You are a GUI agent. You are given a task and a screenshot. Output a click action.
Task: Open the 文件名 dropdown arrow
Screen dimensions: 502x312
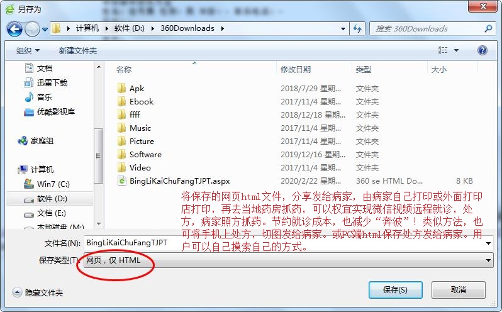point(488,243)
